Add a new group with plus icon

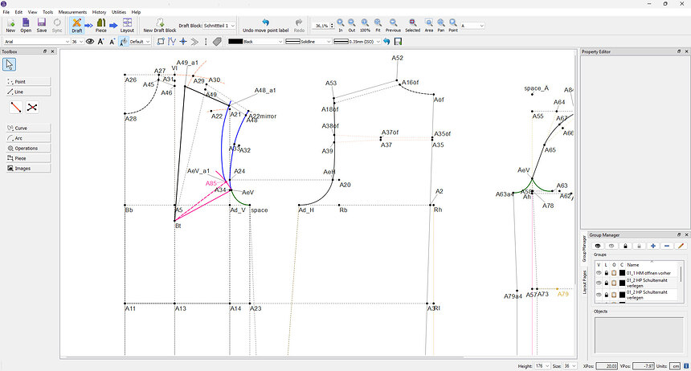tap(653, 246)
